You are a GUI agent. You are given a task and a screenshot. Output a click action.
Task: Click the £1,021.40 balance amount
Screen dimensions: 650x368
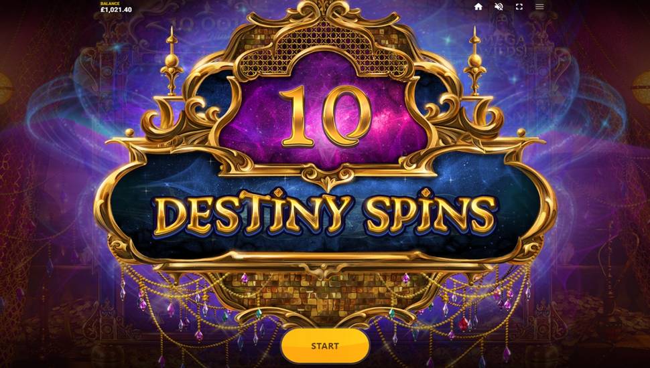(116, 9)
